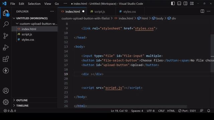Click the div breadcrumb segment
Viewport: 214px width, 120px height.
tap(172, 18)
